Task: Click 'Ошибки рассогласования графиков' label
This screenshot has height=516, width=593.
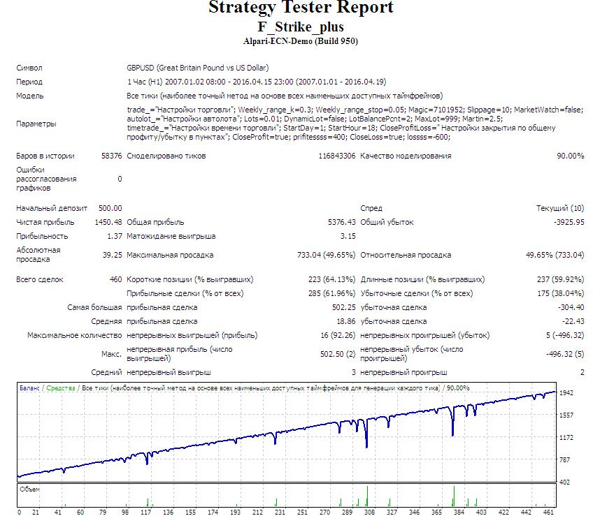Action: point(46,179)
